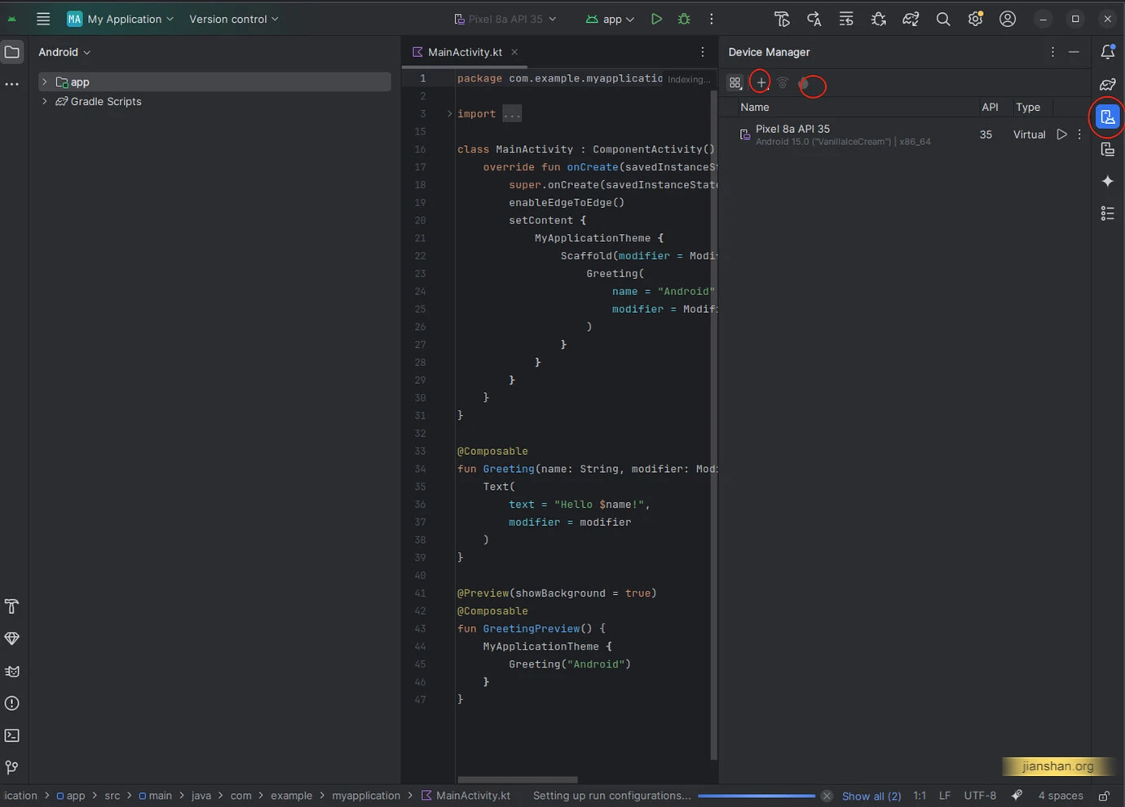Open Build hammer tool window in left sidebar
Image resolution: width=1125 pixels, height=807 pixels.
tap(12, 606)
